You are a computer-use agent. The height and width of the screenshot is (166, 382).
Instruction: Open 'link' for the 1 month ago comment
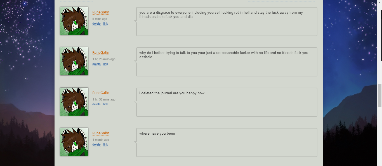105,145
